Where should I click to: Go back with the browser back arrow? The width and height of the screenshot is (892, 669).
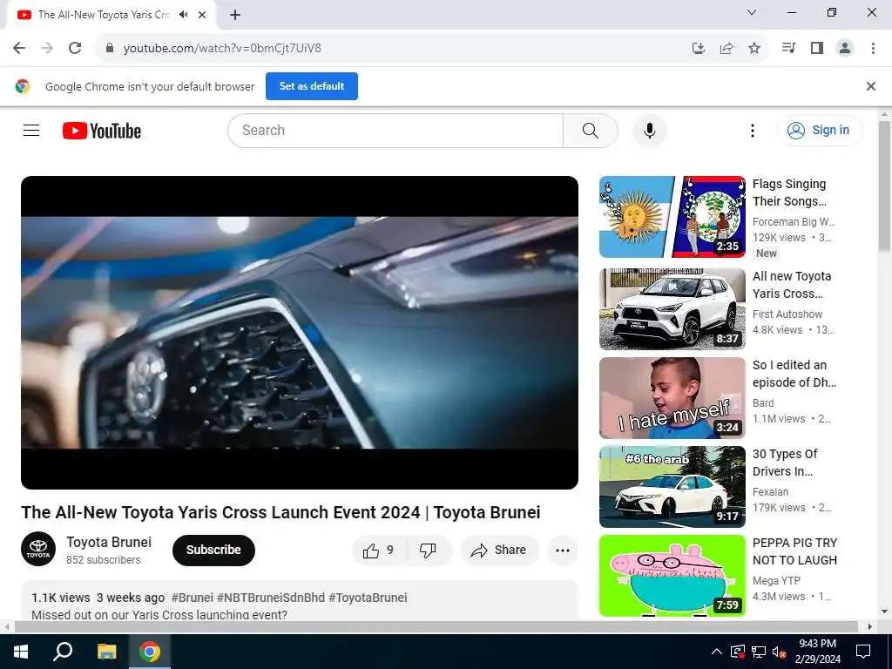click(x=19, y=48)
